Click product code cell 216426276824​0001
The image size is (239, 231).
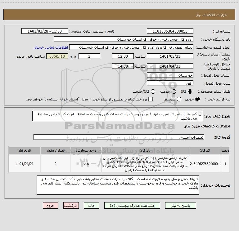click(205, 164)
